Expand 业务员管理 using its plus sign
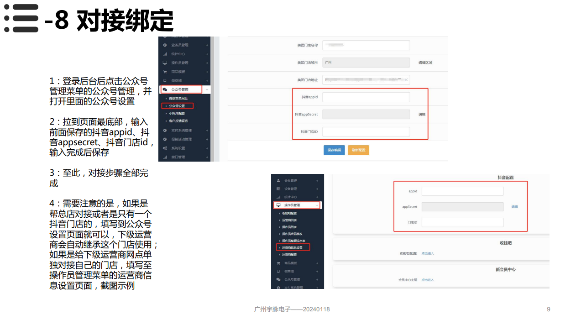The width and height of the screenshot is (581, 320). [x=207, y=45]
